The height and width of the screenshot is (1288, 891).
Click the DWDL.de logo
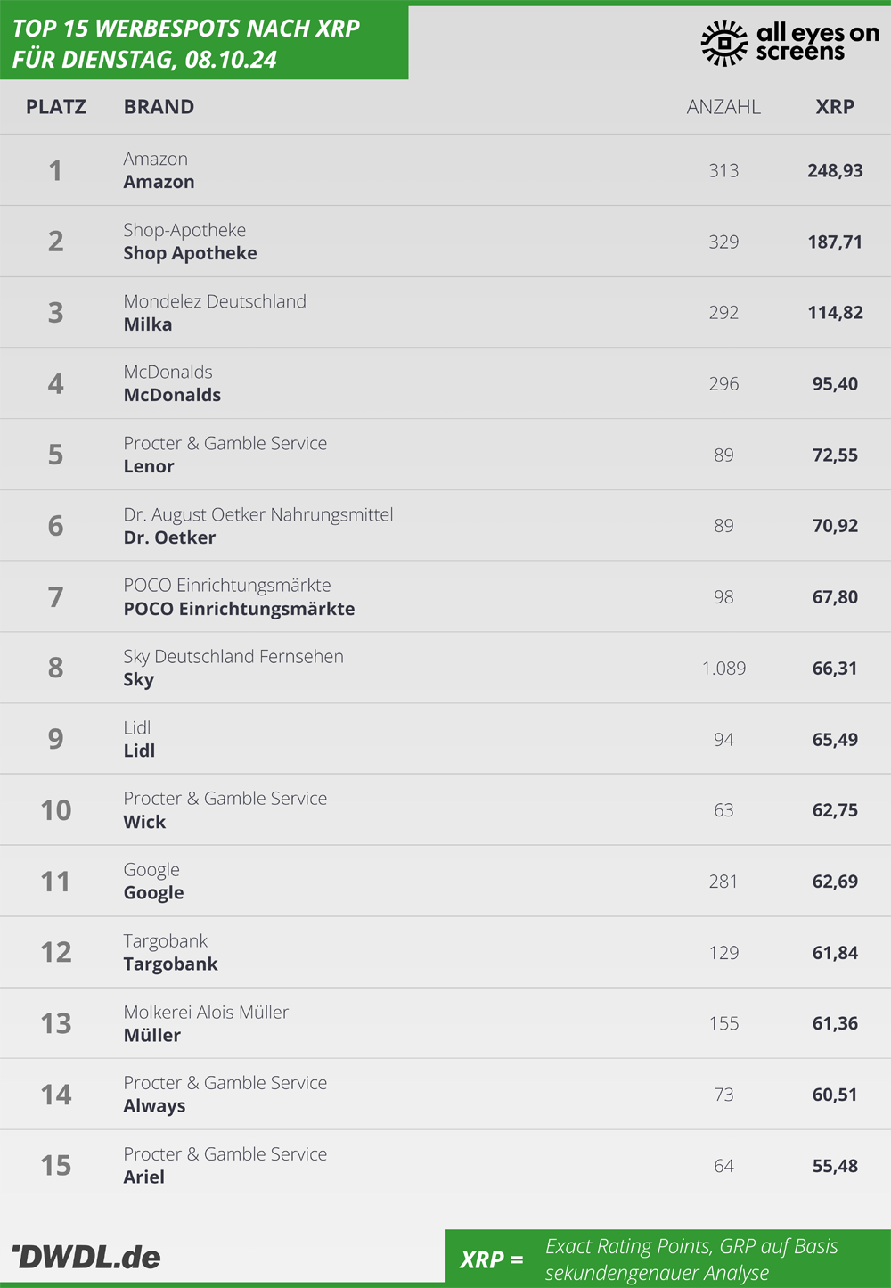[x=86, y=1257]
